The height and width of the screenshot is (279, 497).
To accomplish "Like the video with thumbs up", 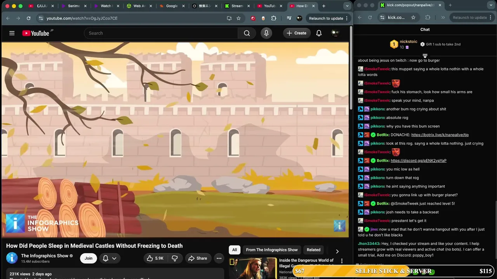I will pyautogui.click(x=155, y=258).
